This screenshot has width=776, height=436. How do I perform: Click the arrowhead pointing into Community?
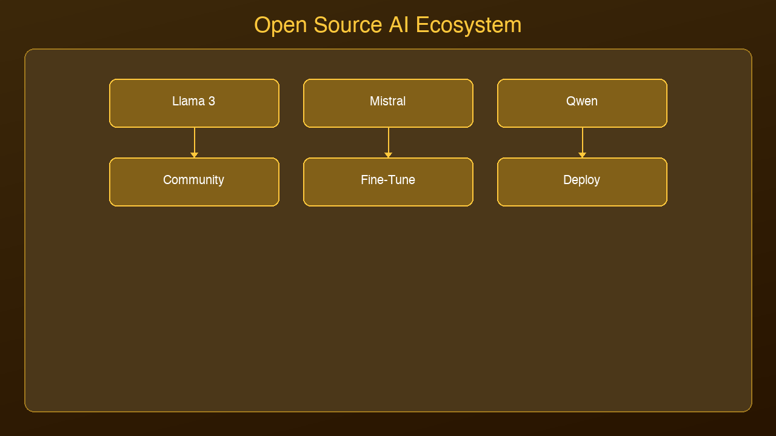click(x=195, y=155)
